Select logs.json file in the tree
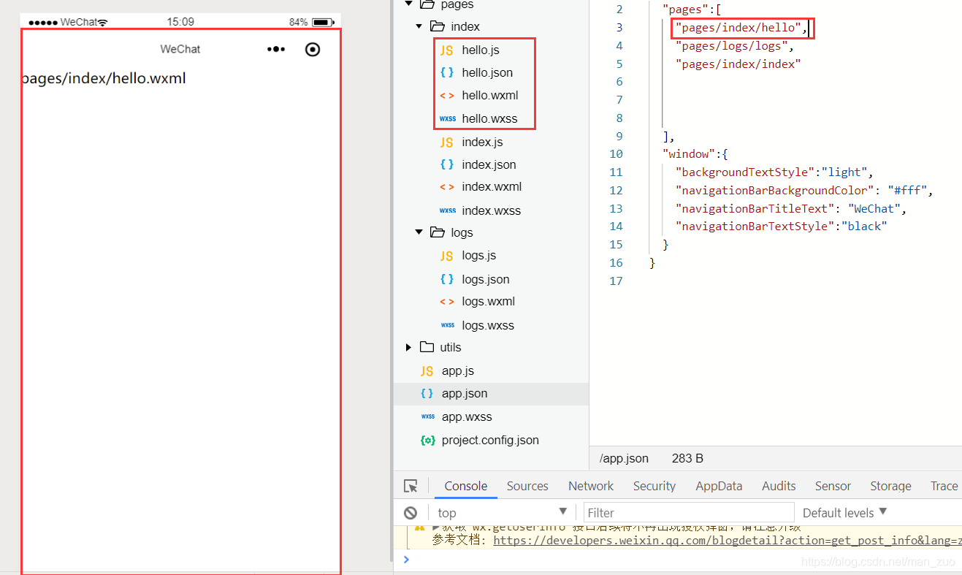 coord(486,279)
